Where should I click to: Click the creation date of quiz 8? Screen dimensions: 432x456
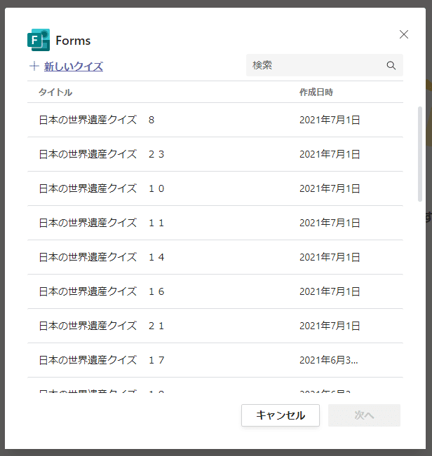point(330,120)
